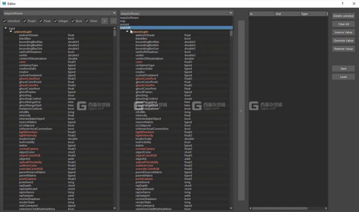
Task: Toggle the Integer filter checkbox
Action: [55, 21]
